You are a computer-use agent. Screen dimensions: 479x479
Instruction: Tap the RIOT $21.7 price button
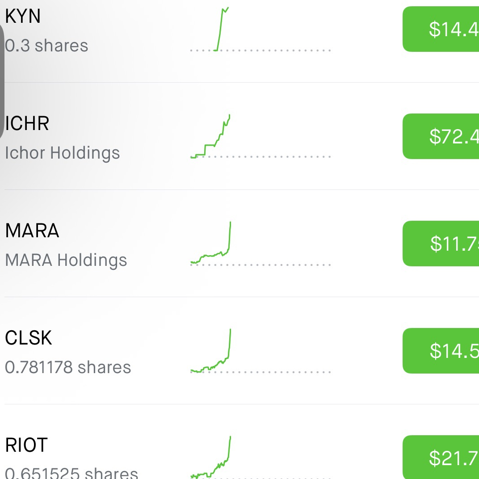pyautogui.click(x=441, y=457)
